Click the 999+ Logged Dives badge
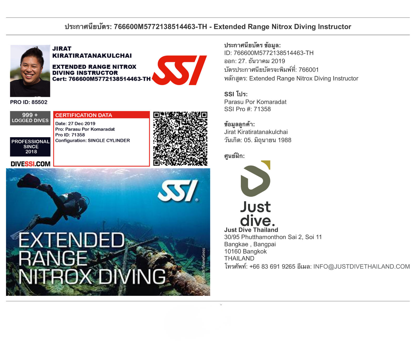 coord(30,118)
